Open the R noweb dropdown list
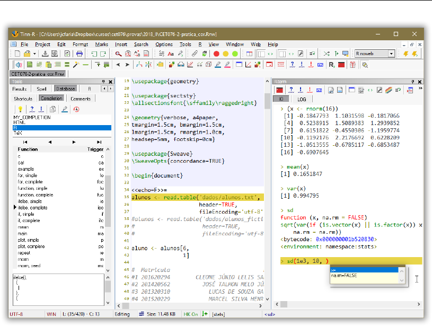 tap(392, 54)
